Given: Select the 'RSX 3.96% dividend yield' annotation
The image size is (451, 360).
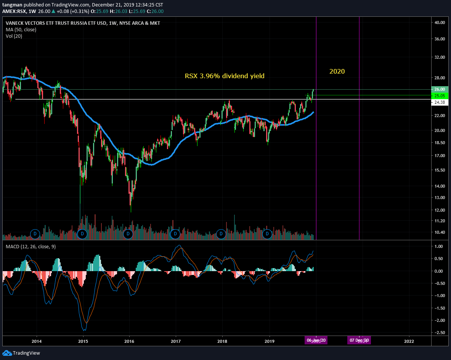Looking at the screenshot, I should click(x=224, y=76).
